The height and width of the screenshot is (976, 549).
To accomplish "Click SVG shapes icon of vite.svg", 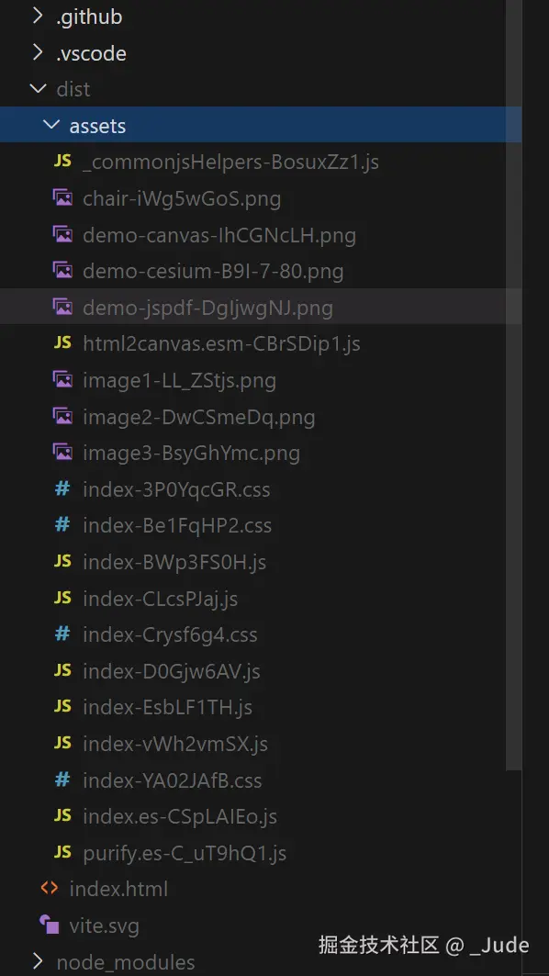I will point(50,925).
